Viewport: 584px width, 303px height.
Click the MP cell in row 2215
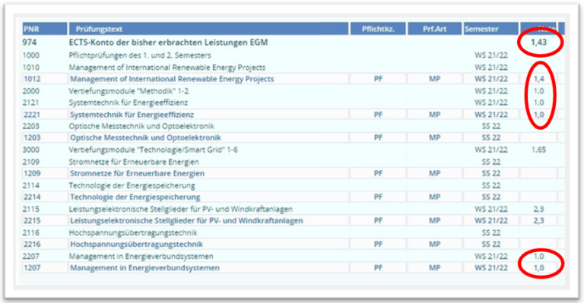[x=435, y=220]
